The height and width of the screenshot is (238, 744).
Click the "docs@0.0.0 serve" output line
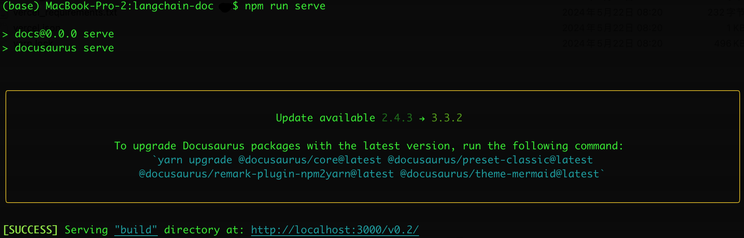[x=64, y=34]
